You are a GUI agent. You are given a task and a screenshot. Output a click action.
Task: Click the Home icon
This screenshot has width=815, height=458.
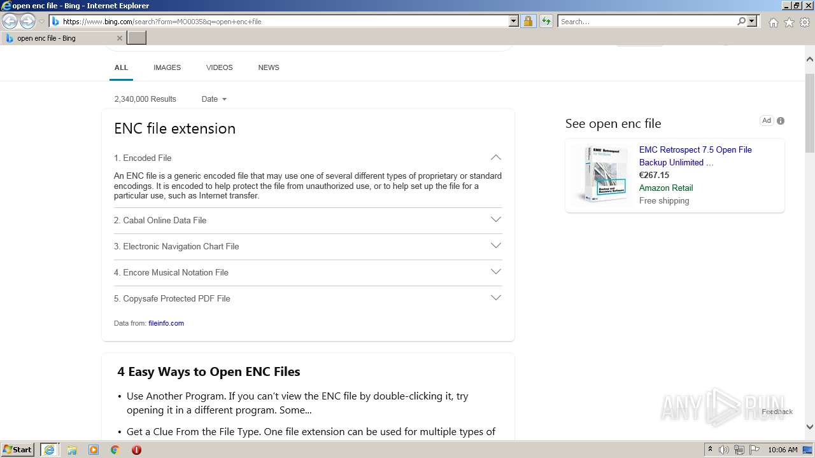point(773,22)
